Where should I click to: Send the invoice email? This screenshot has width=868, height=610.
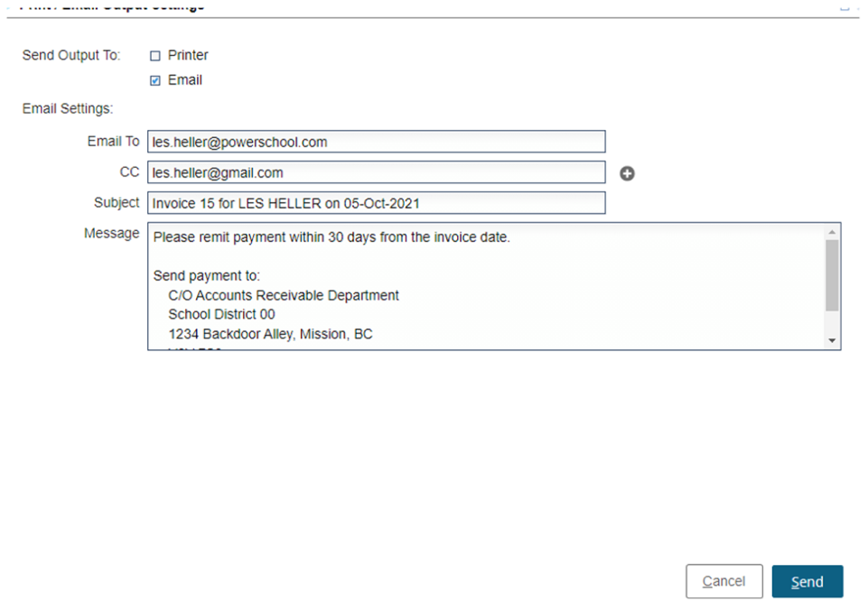click(x=807, y=582)
